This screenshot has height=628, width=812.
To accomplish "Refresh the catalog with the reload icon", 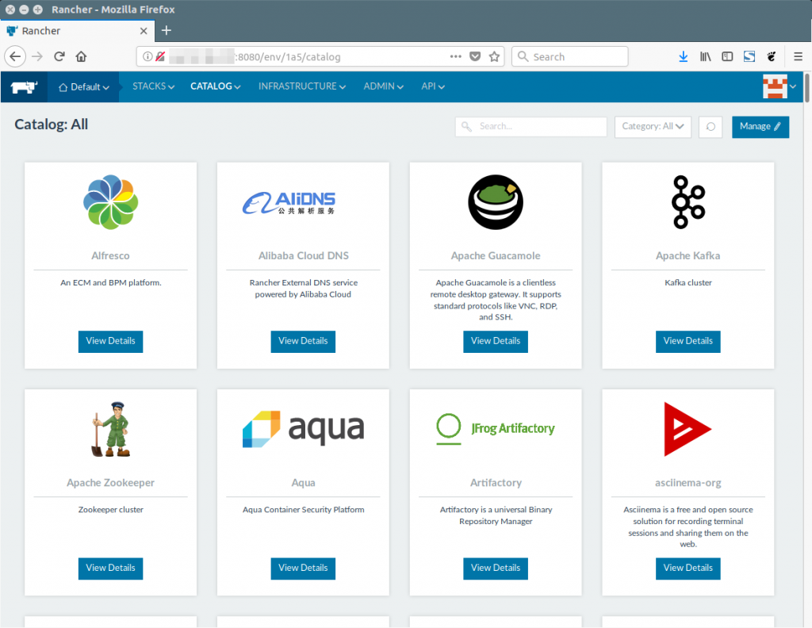I will [710, 127].
